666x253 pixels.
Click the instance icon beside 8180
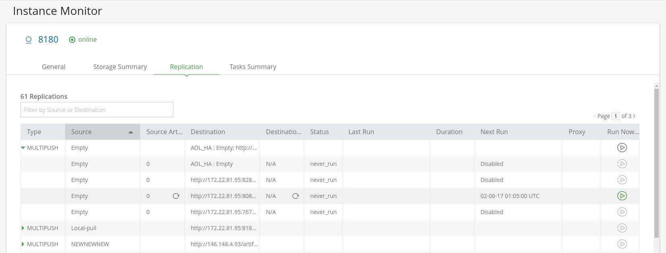click(x=29, y=40)
